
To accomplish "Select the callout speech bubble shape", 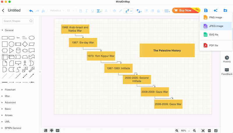I will [18, 63].
